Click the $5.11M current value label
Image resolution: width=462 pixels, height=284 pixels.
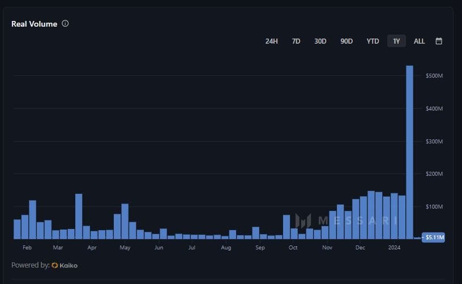coord(434,238)
